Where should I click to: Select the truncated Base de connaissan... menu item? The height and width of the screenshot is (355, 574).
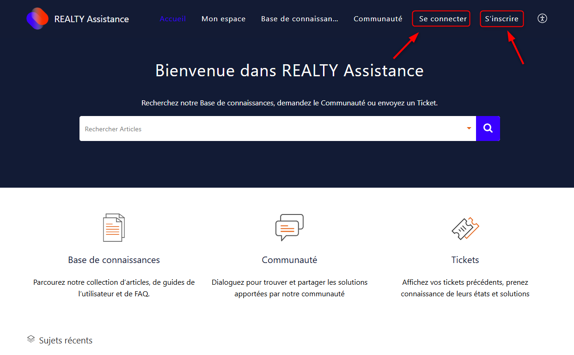click(299, 19)
